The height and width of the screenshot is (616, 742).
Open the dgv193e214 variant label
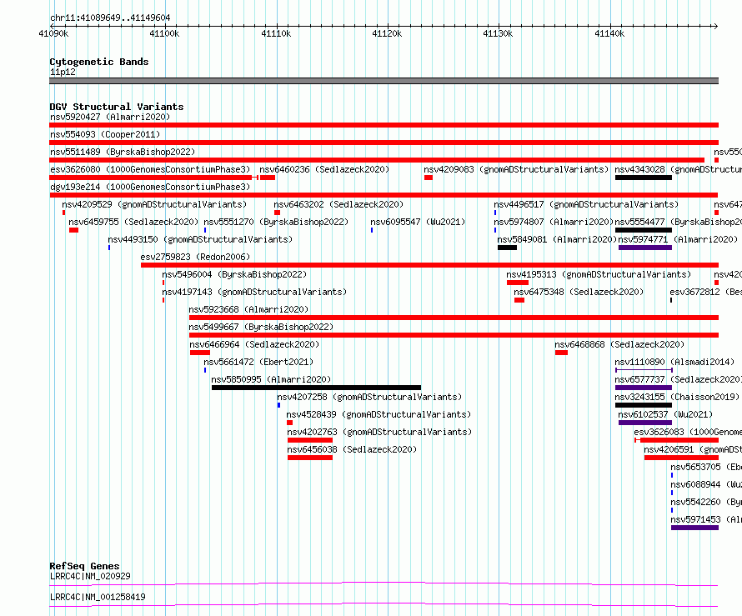149,187
